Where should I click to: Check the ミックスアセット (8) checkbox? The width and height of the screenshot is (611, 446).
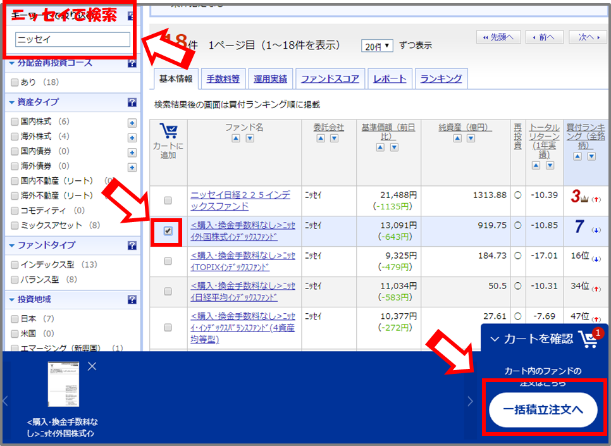coord(15,225)
